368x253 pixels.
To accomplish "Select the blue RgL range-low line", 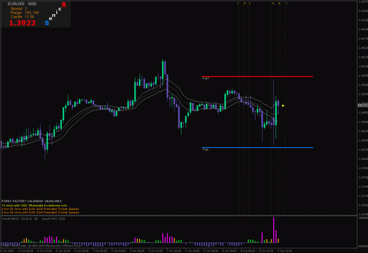I will click(x=257, y=147).
